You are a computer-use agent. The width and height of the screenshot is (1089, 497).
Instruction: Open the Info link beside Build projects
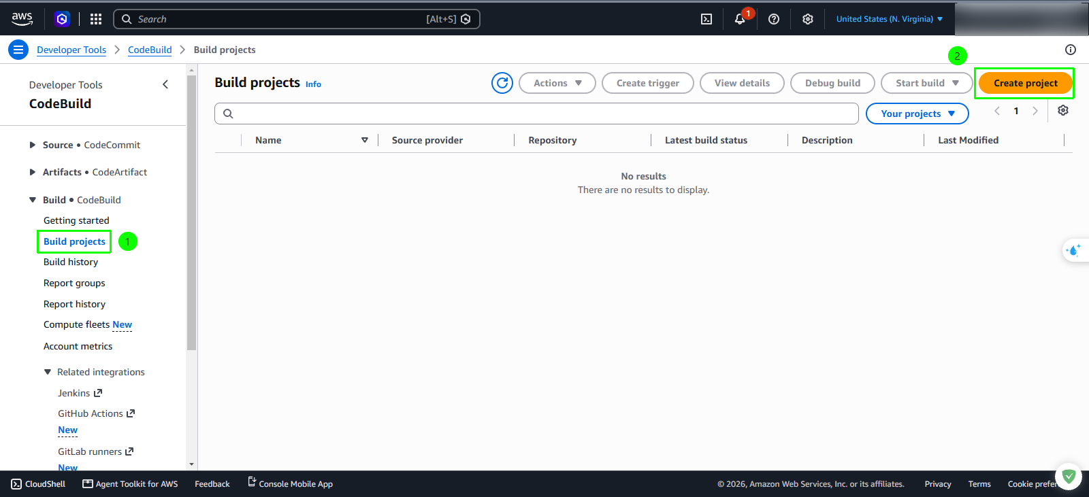pyautogui.click(x=313, y=84)
